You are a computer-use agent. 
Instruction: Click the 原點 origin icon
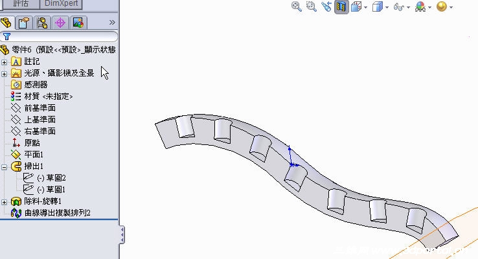[16, 142]
